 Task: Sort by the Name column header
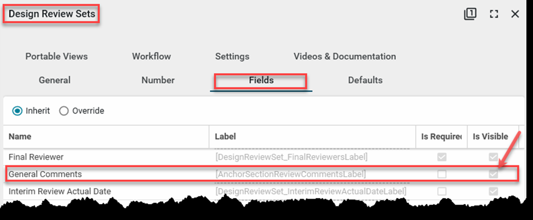point(20,136)
